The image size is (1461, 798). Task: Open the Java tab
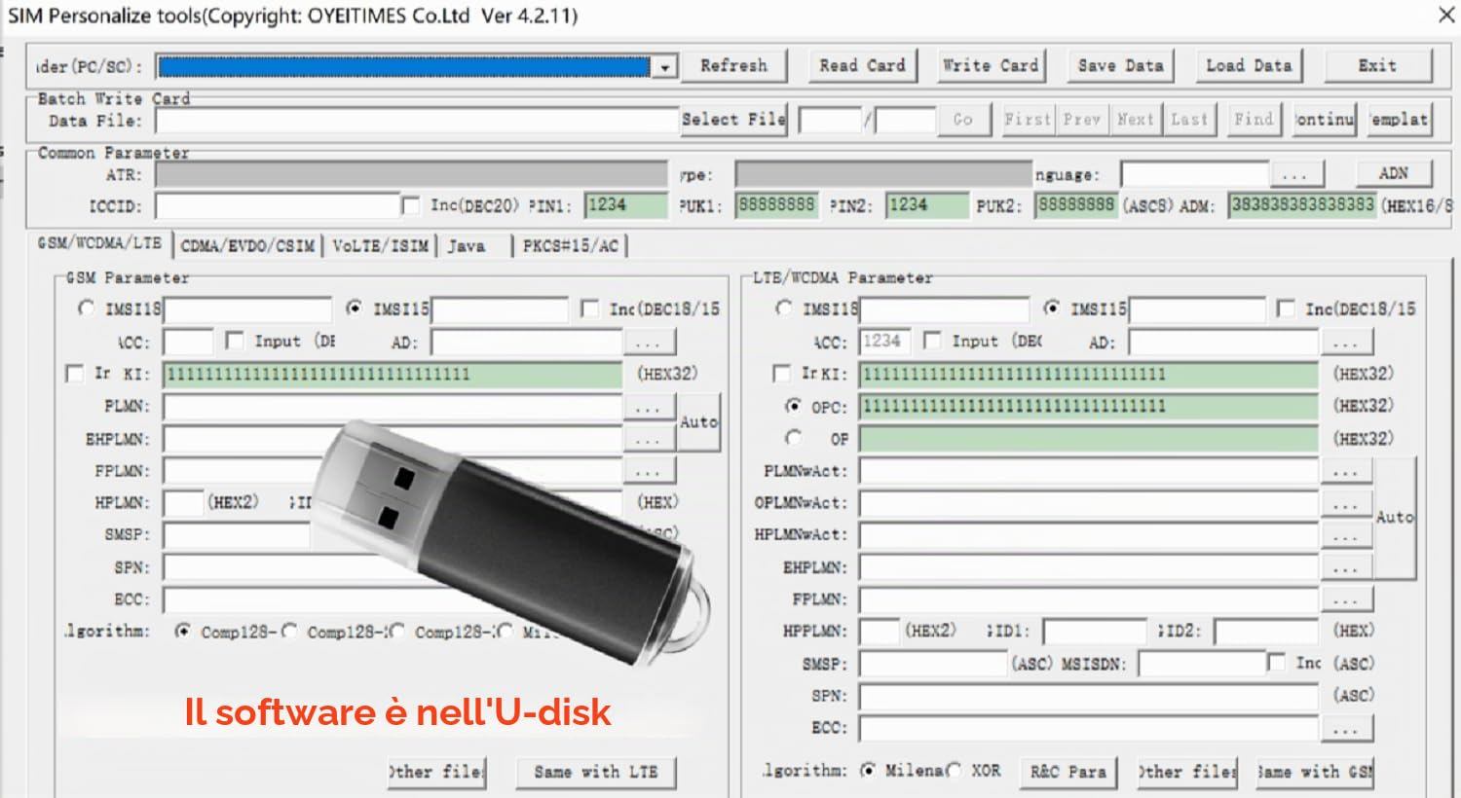click(x=466, y=246)
